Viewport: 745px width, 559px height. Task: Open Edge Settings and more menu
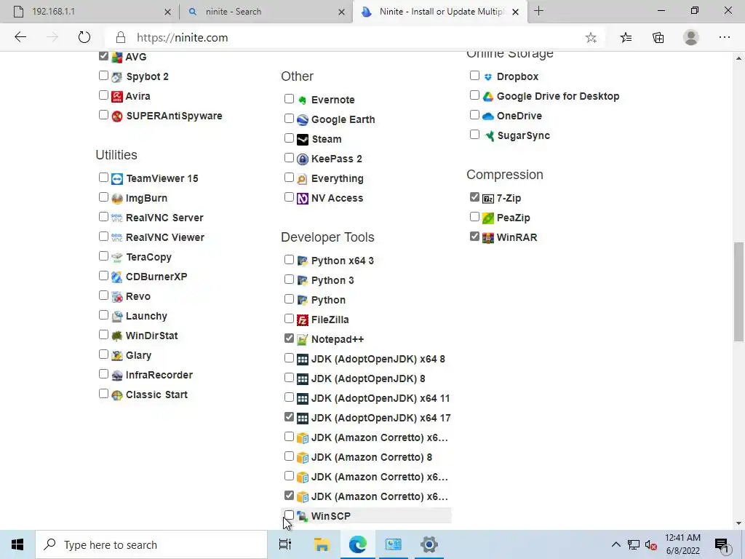tap(725, 38)
